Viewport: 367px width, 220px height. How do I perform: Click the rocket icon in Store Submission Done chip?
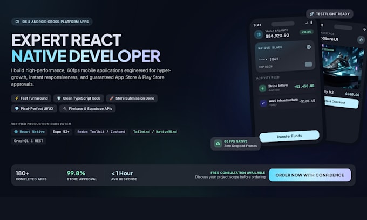(111, 98)
